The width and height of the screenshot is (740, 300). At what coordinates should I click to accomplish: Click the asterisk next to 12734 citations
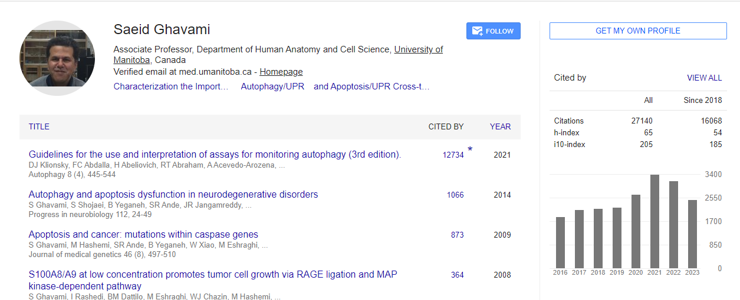[470, 150]
